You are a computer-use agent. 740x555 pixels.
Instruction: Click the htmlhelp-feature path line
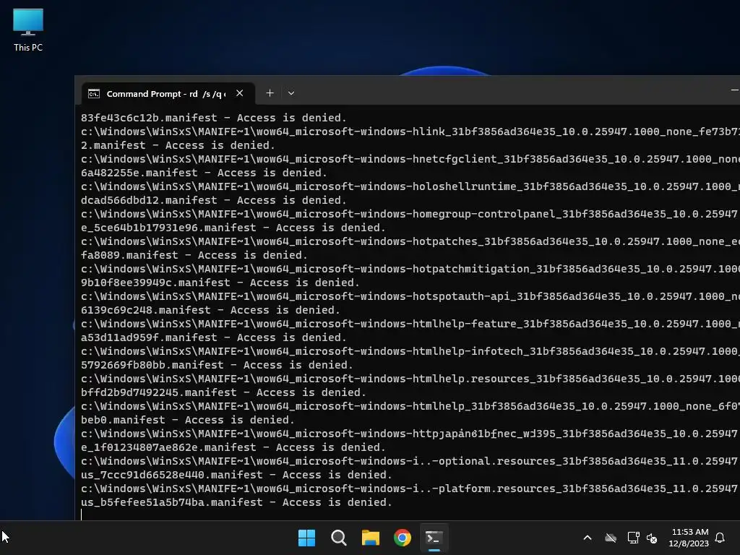[410, 324]
